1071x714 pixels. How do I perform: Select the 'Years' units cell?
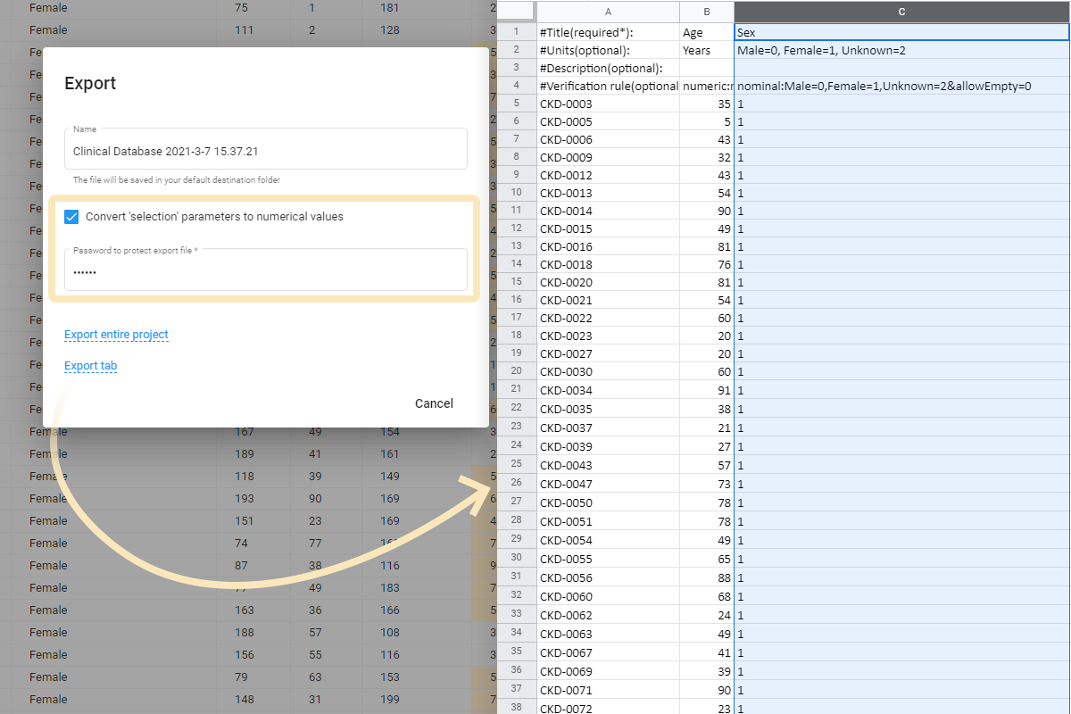707,50
